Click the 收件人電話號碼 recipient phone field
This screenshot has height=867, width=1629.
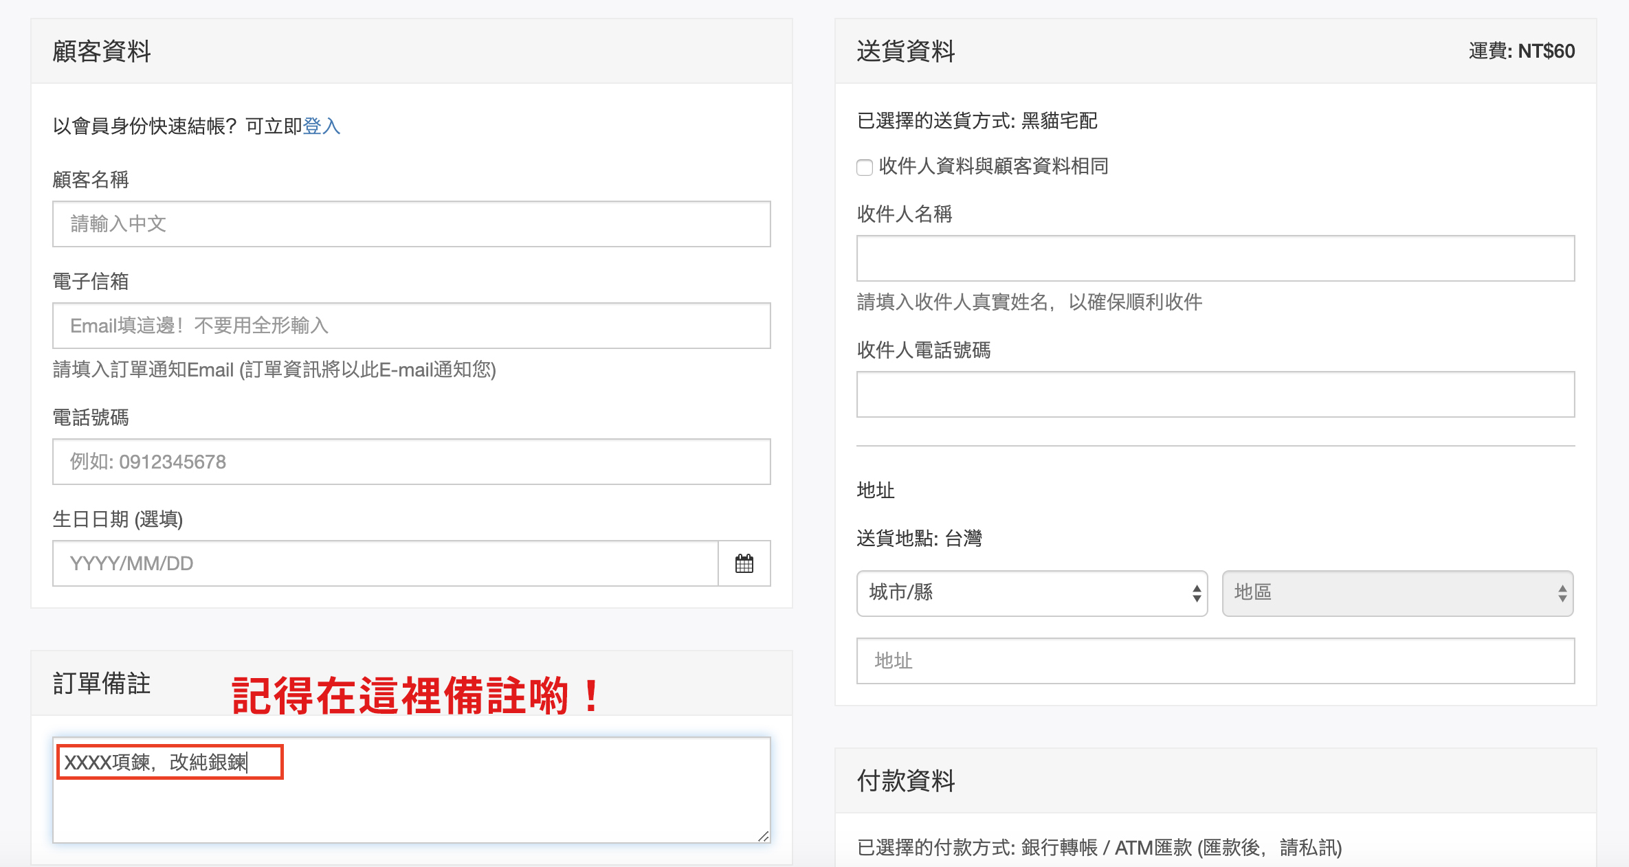click(1215, 394)
